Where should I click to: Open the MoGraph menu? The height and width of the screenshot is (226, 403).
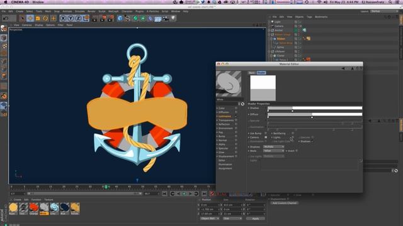point(113,11)
